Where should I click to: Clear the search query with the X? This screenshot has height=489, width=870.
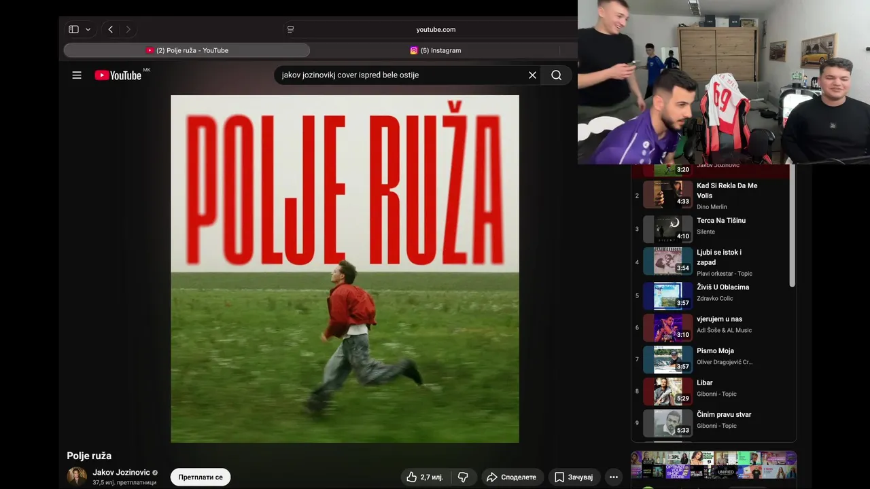533,75
